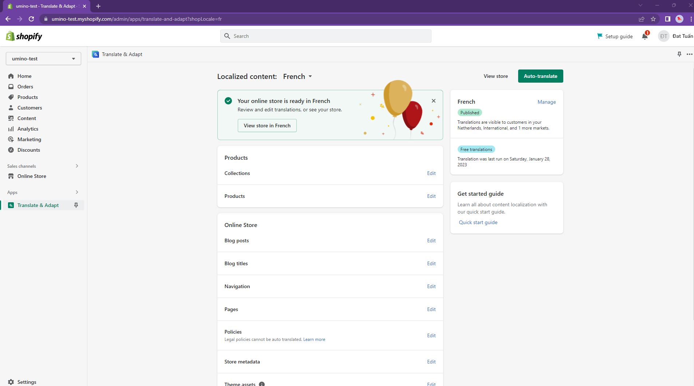Viewport: 694px width, 386px height.
Task: Unpin Translate & Adapt in the sidebar
Action: pyautogui.click(x=76, y=205)
